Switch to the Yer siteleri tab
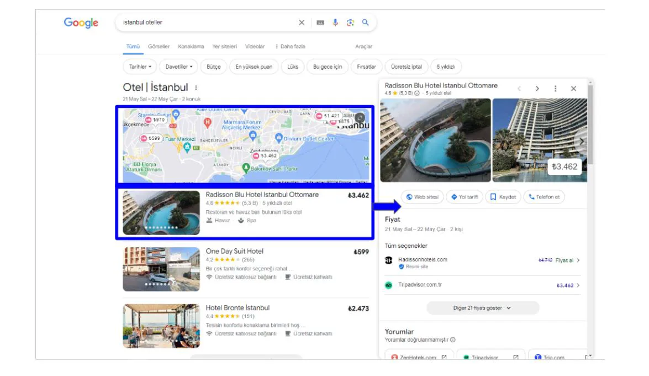The width and height of the screenshot is (649, 376). [x=224, y=46]
